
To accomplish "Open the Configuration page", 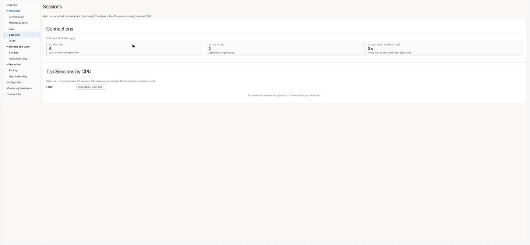I will tap(14, 82).
